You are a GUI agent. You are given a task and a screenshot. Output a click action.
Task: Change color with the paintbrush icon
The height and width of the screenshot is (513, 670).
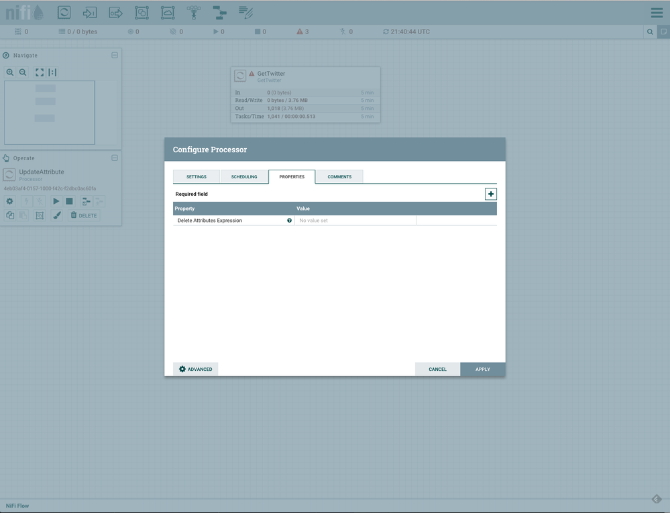[x=57, y=216]
